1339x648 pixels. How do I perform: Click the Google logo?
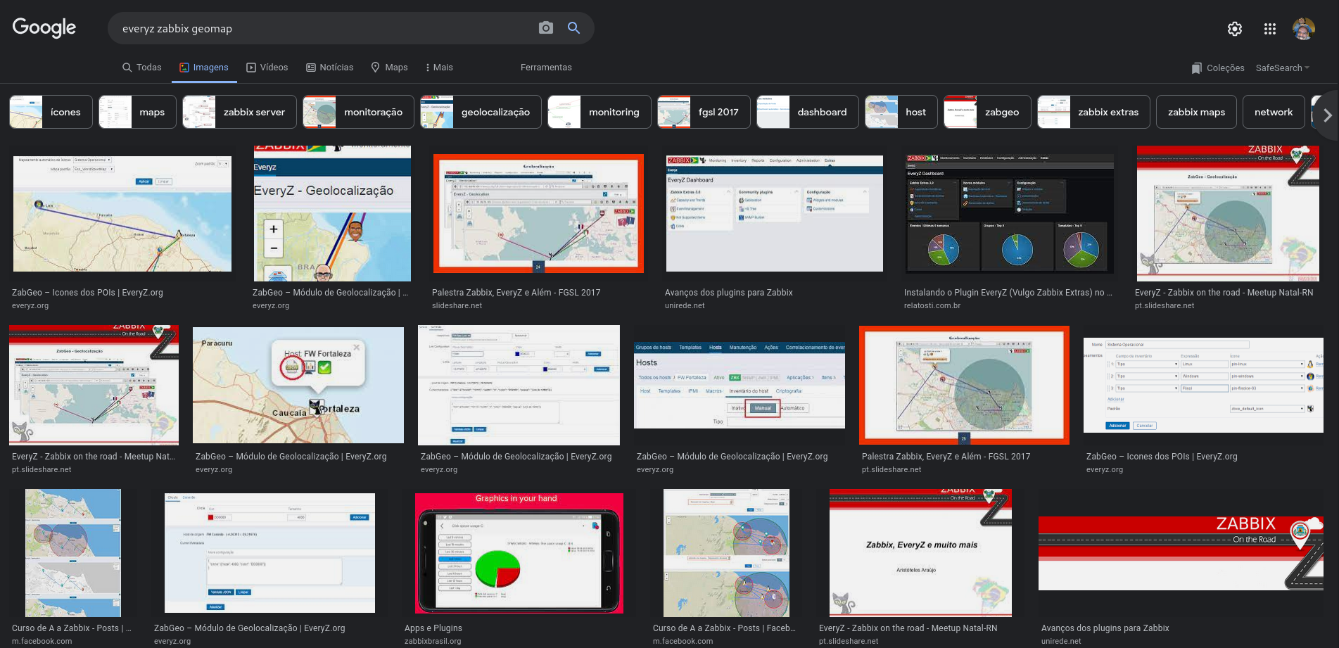click(44, 28)
